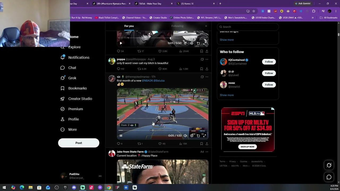Click the white Post button

[79, 143]
